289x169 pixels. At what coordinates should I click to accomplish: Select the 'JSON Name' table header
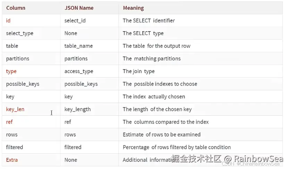pyautogui.click(x=79, y=8)
